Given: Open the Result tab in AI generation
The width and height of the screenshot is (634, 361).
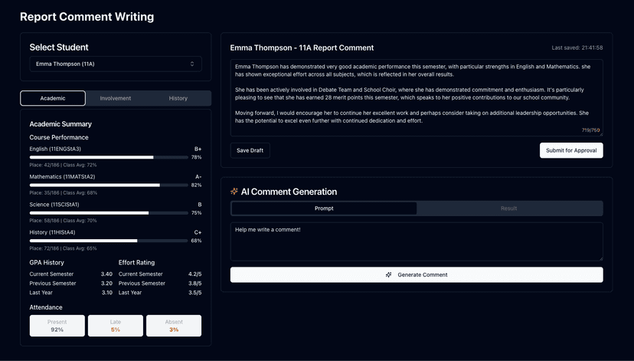Looking at the screenshot, I should point(508,208).
